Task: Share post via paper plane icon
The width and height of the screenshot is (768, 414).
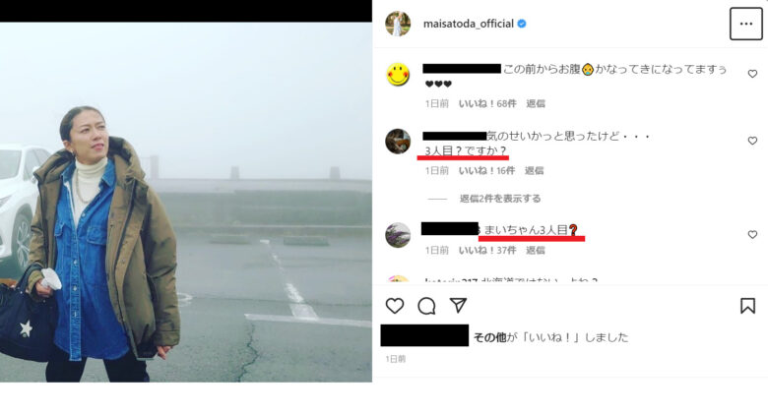Action: [x=458, y=306]
